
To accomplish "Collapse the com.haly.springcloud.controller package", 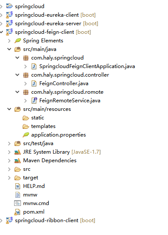I will (18, 75).
